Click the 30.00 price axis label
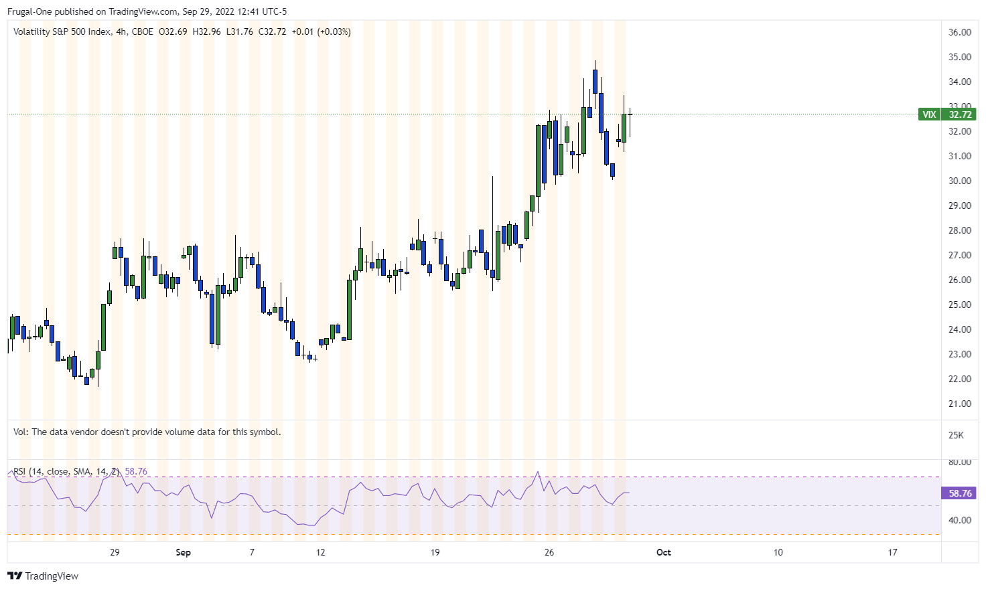This screenshot has height=589, width=986. coord(960,181)
